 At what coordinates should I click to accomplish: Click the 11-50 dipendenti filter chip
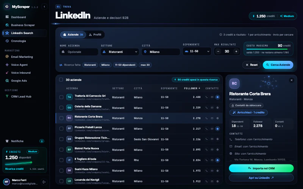coord(125,65)
